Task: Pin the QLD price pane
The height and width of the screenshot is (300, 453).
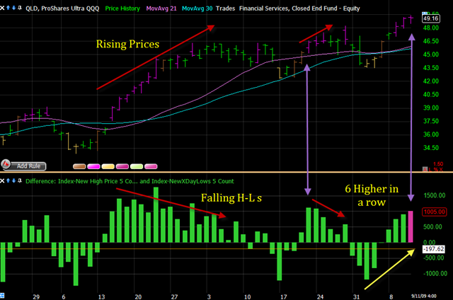Action: (20, 8)
